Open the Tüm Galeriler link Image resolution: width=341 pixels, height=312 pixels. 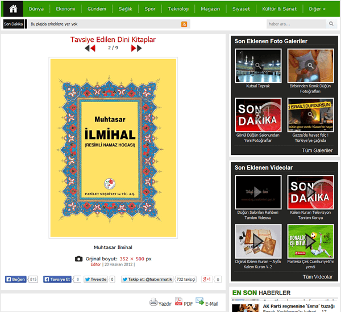[x=317, y=150]
